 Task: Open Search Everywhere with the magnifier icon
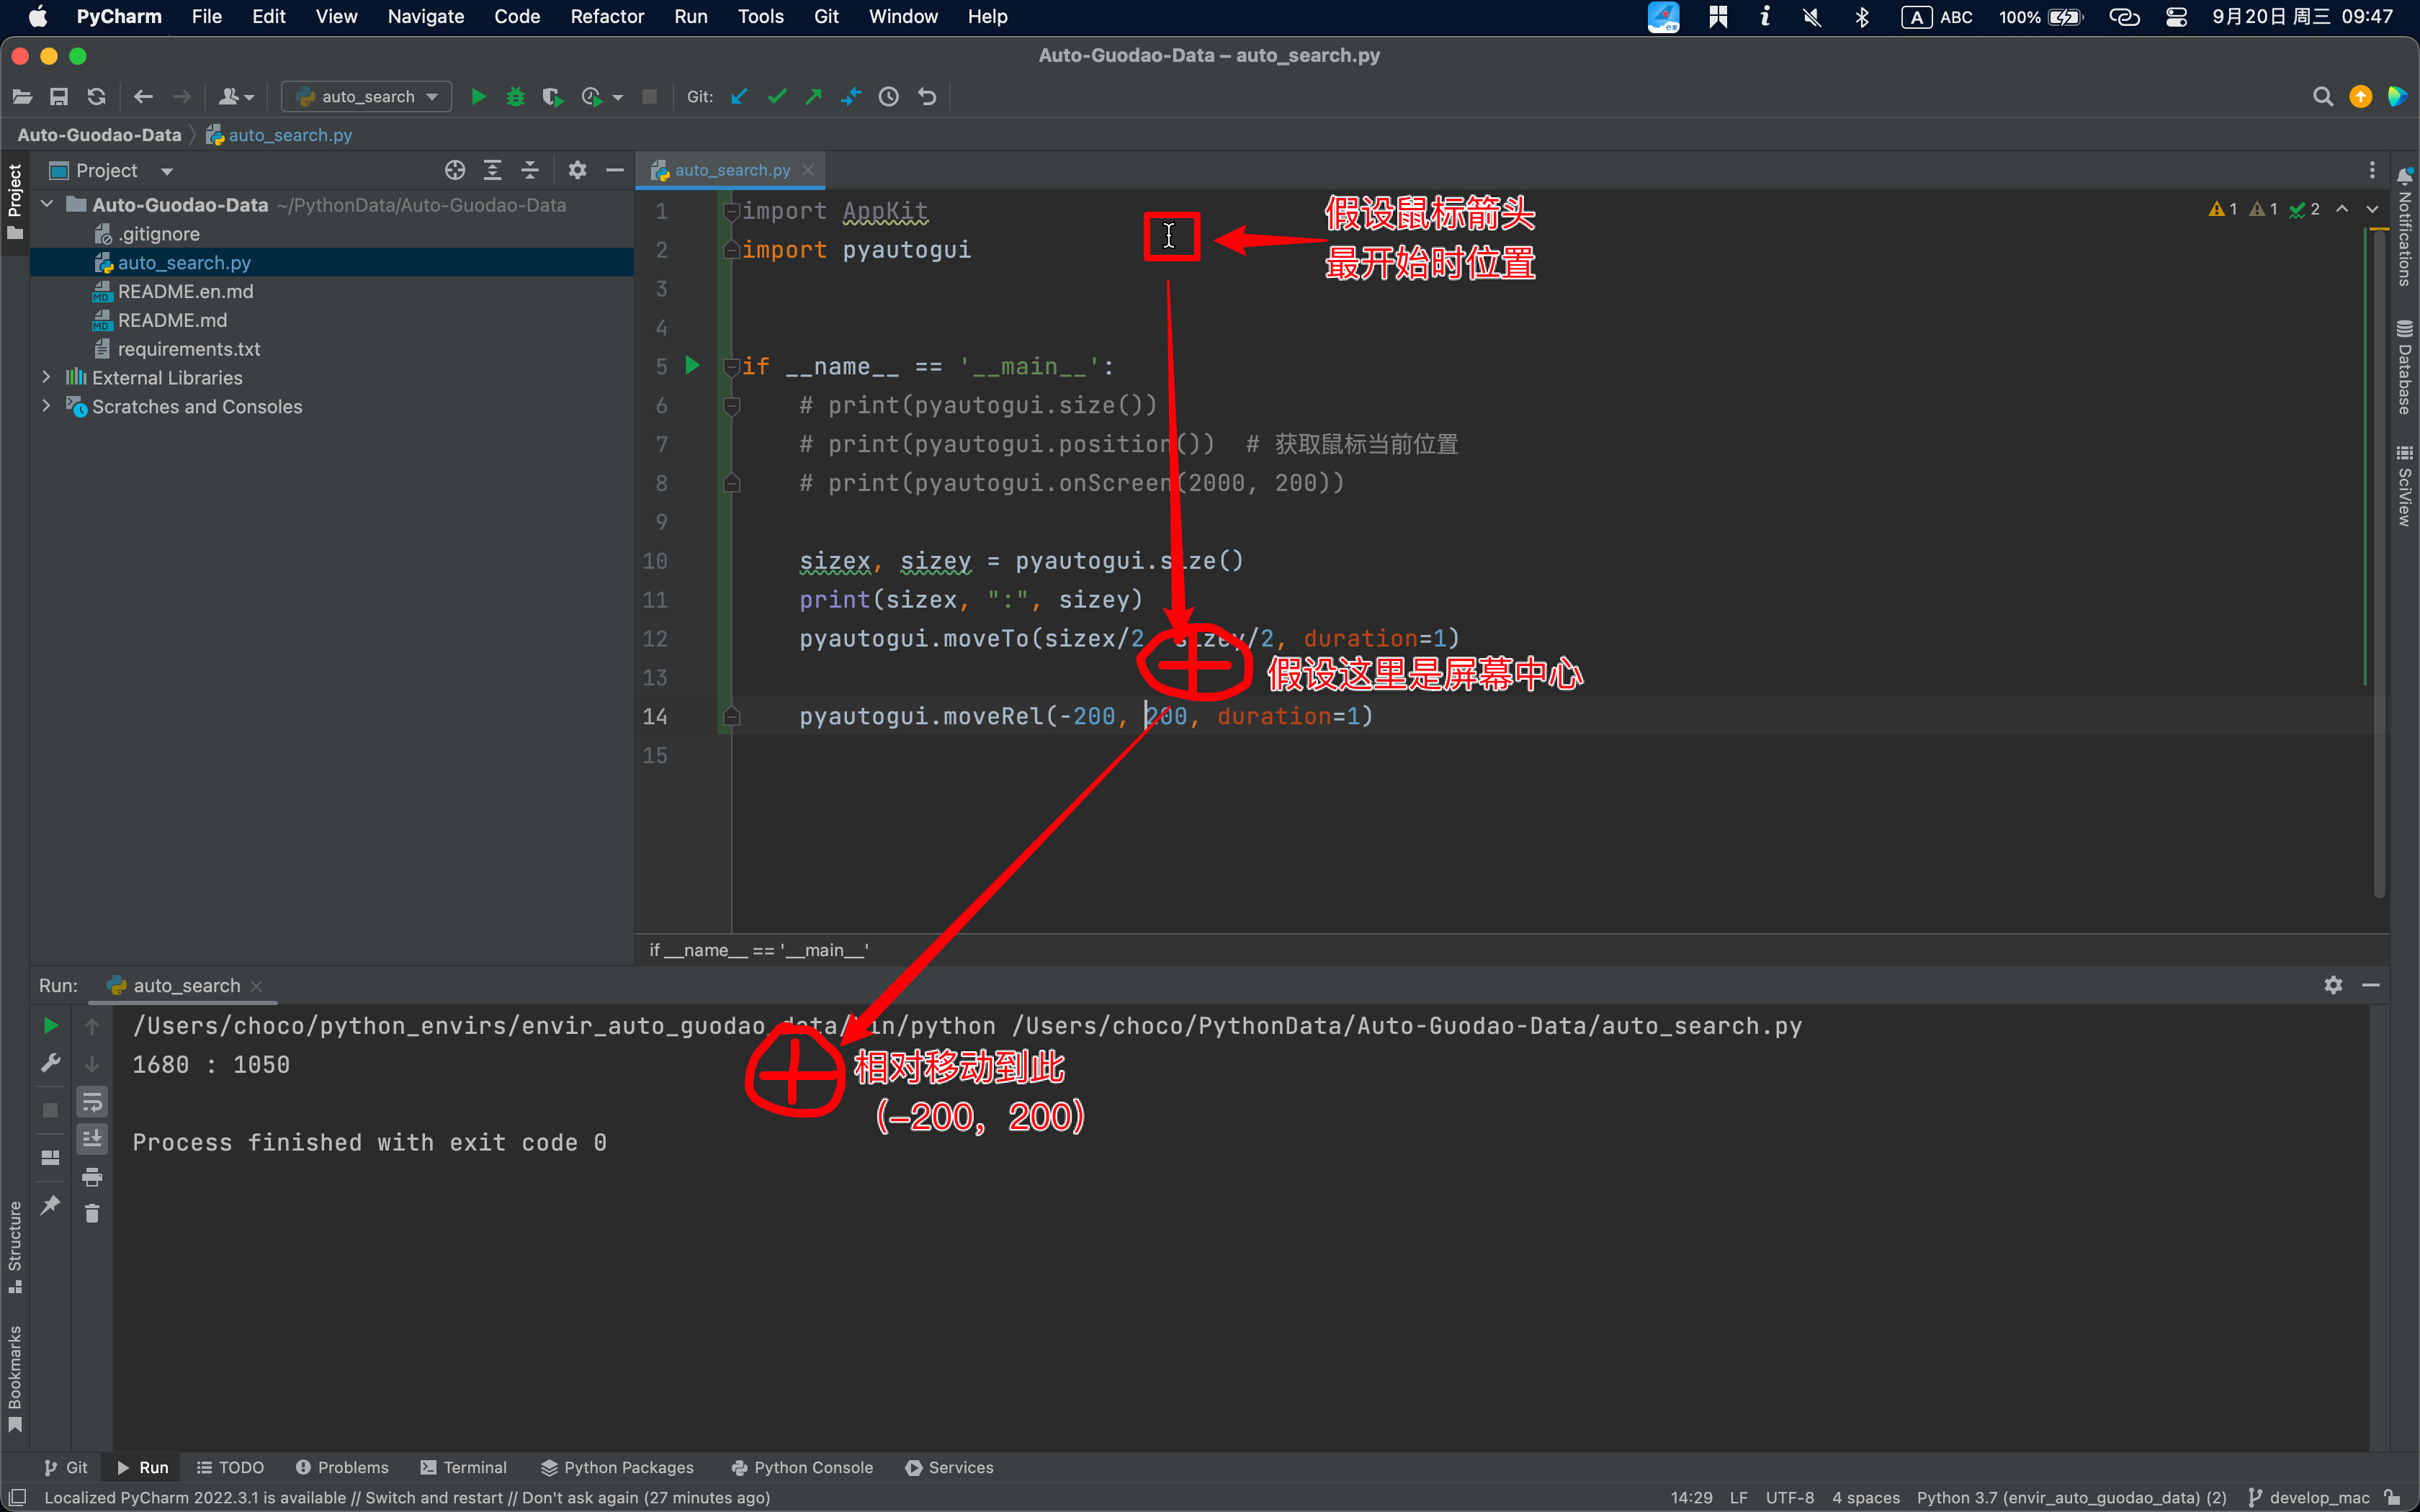coord(2323,96)
